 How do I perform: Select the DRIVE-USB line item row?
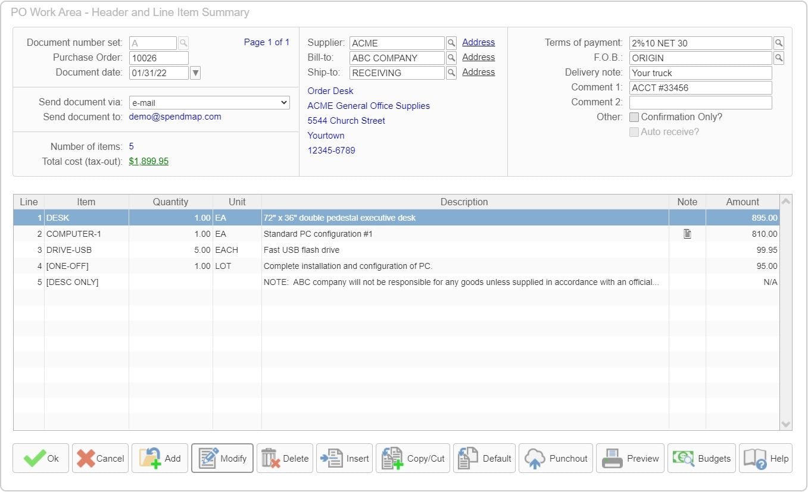(x=238, y=250)
